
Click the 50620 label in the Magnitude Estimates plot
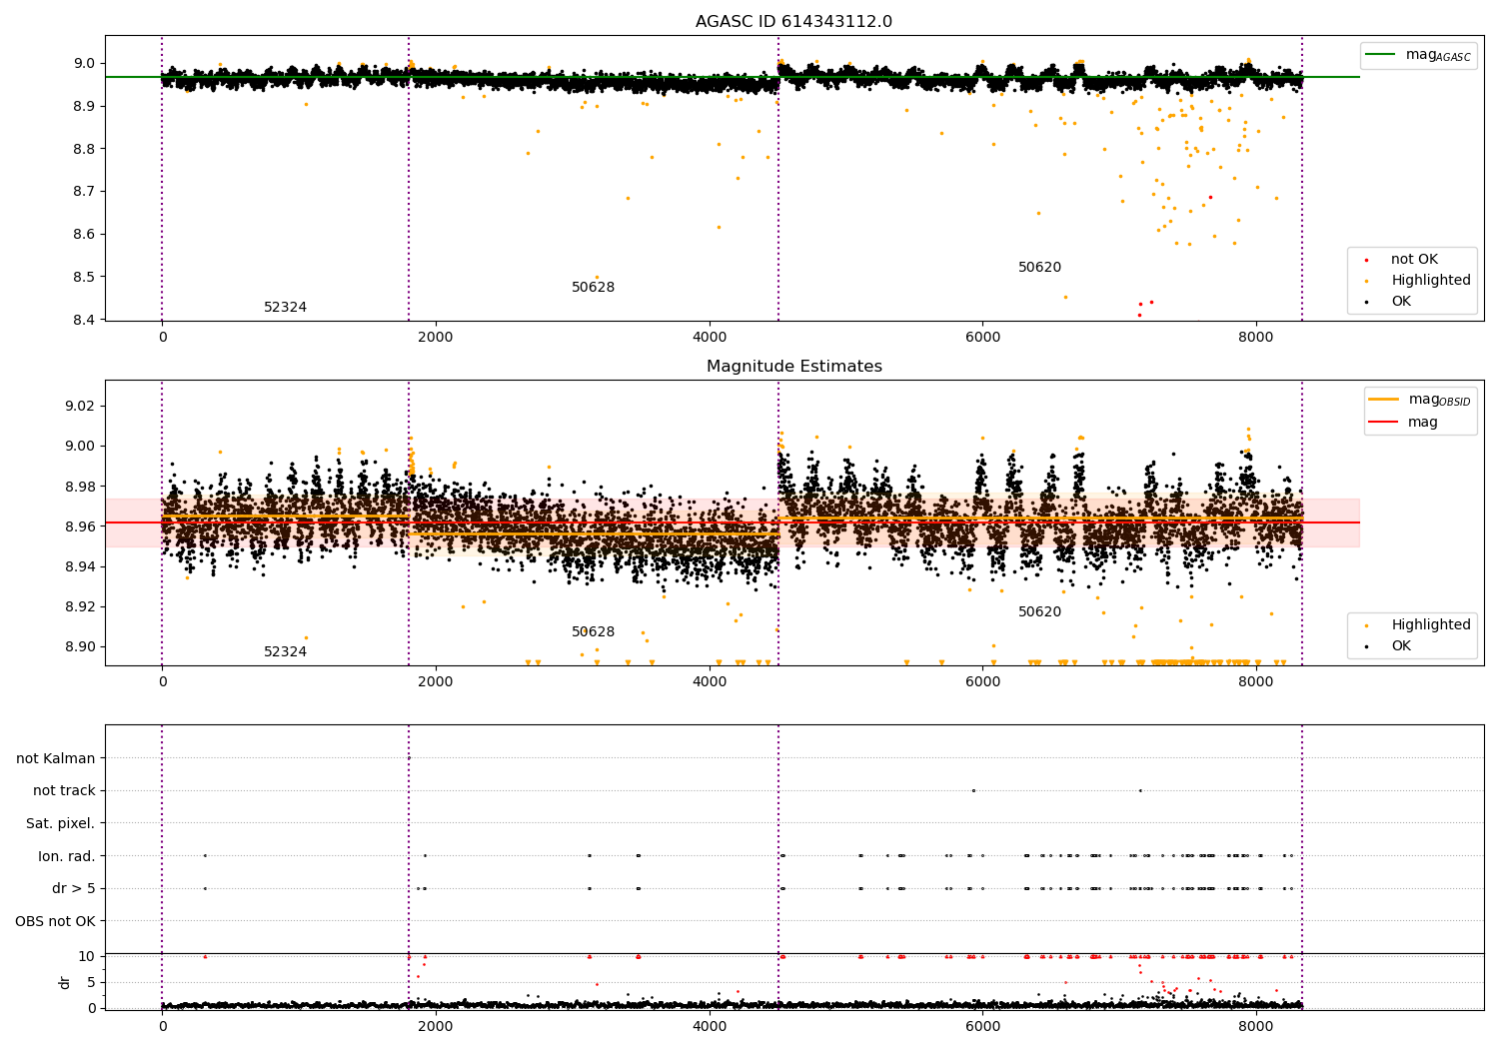click(1039, 612)
